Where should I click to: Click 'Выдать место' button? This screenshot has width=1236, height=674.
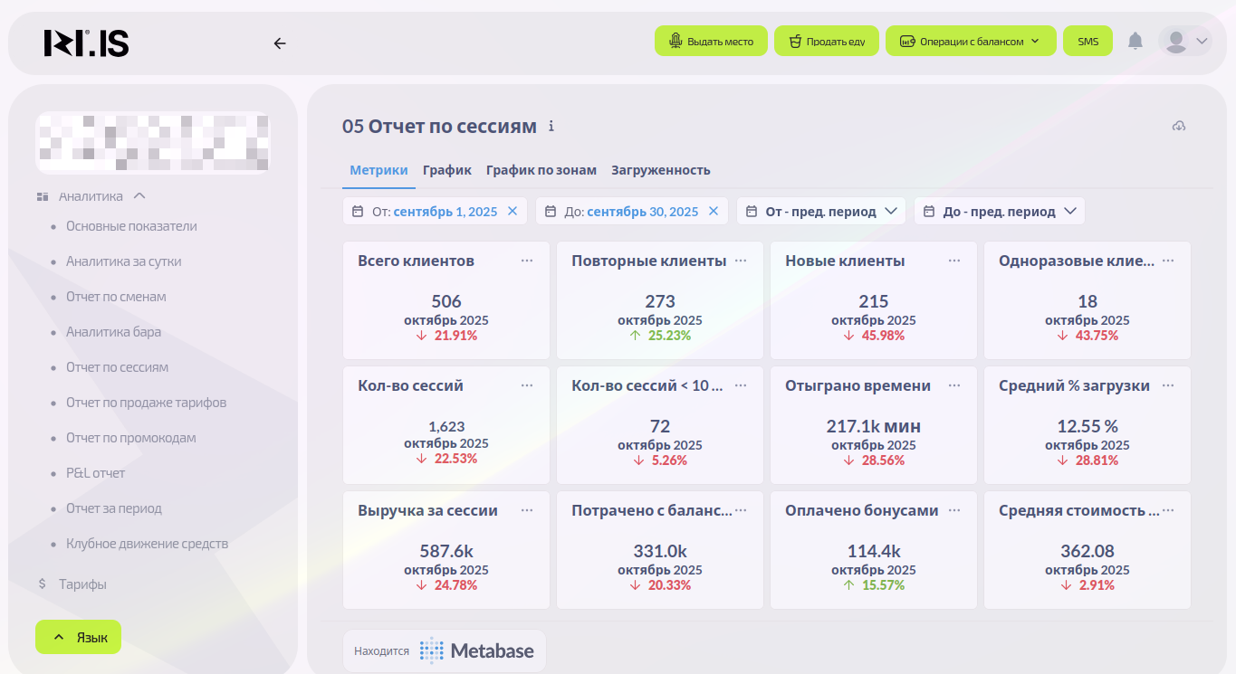point(711,42)
